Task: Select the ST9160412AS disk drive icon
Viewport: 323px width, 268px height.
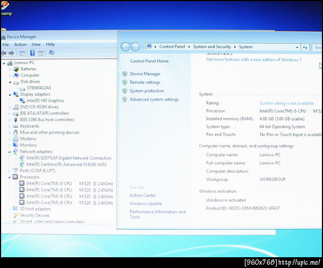Action: point(22,88)
